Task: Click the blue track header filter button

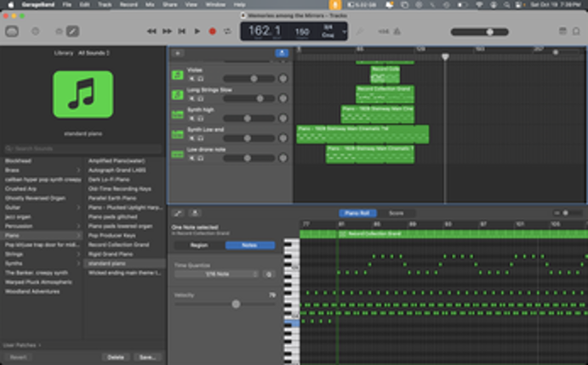Action: (282, 53)
